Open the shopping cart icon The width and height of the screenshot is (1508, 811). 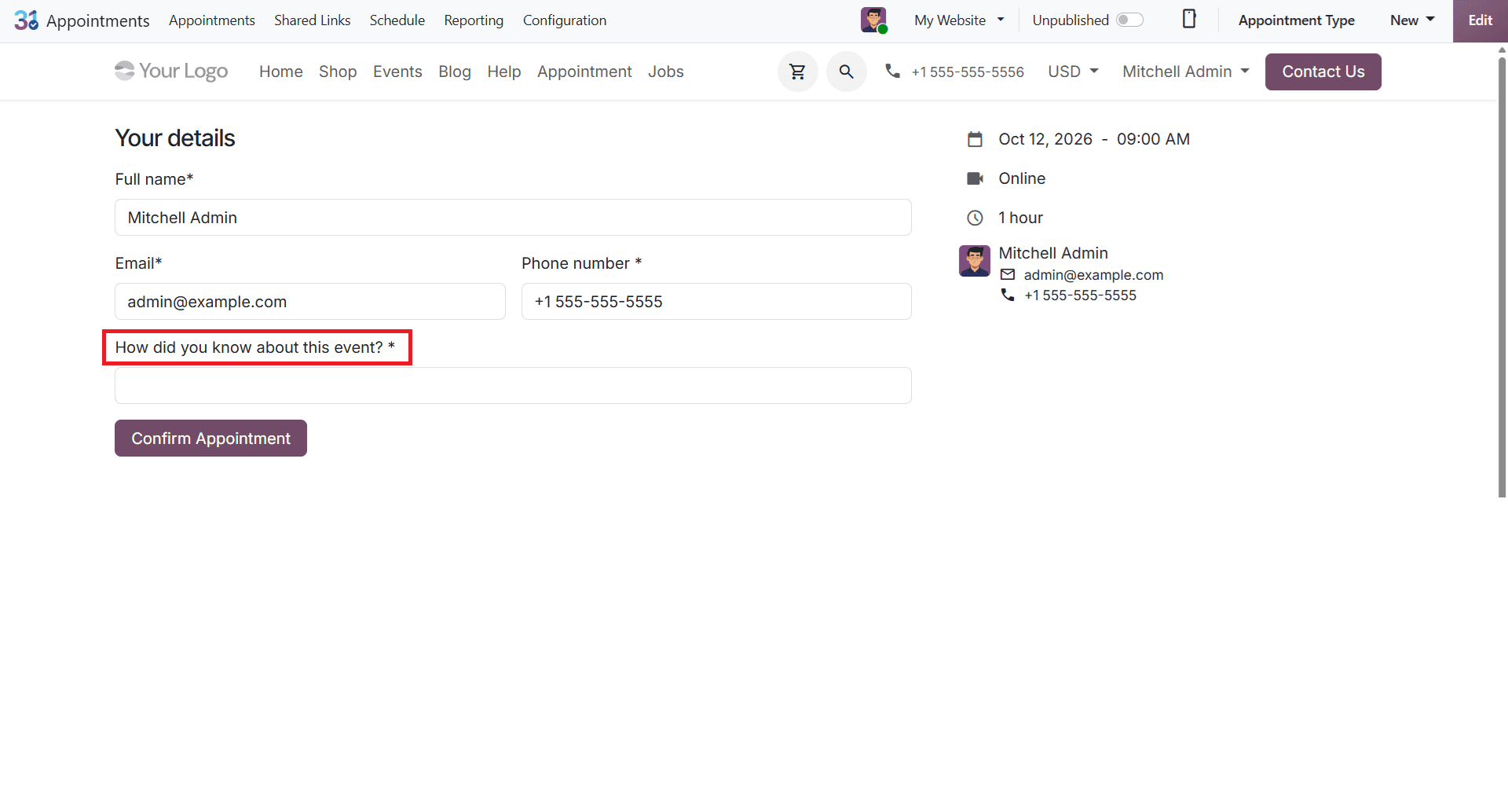[x=797, y=72]
